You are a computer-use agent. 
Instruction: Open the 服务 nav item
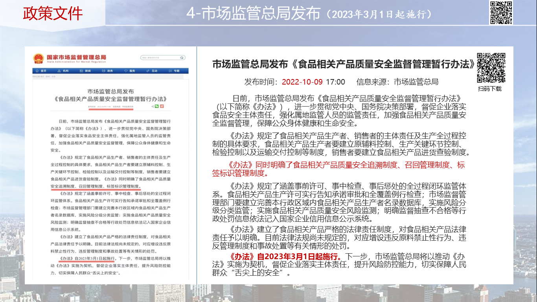coord(129,71)
